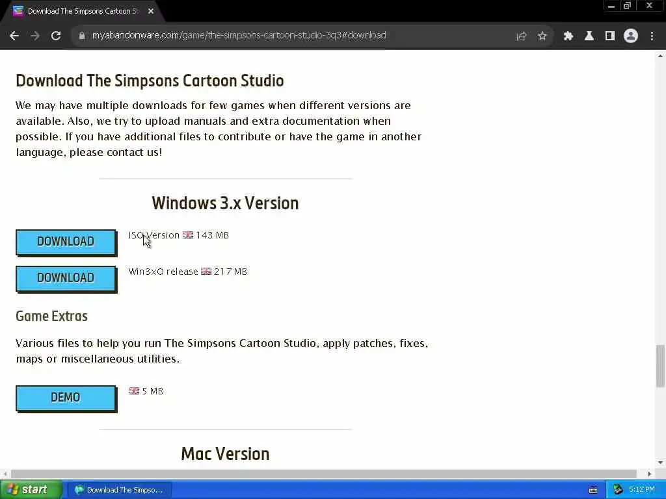Screen dimensions: 666x499
Task: Click the system tray network icon
Action: 618,490
